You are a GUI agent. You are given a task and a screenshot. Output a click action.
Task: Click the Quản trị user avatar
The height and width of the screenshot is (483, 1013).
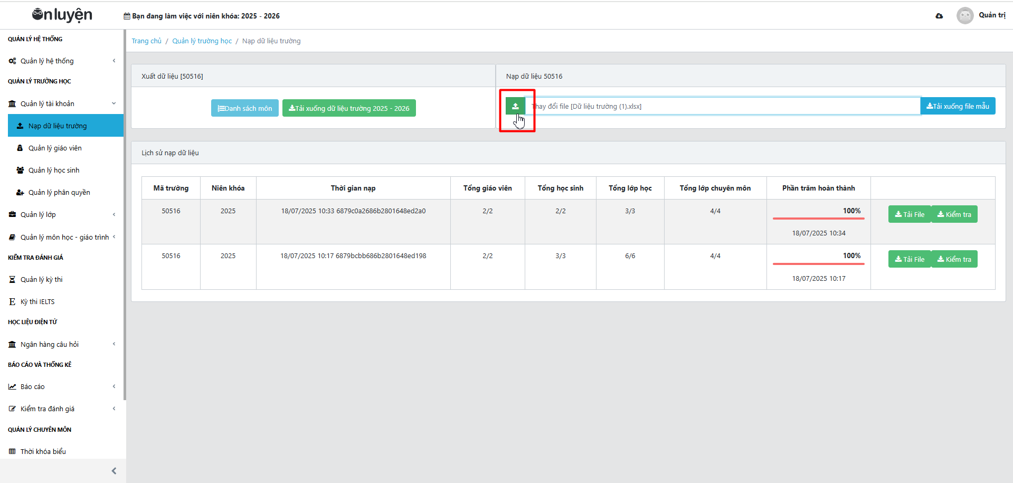pos(964,15)
